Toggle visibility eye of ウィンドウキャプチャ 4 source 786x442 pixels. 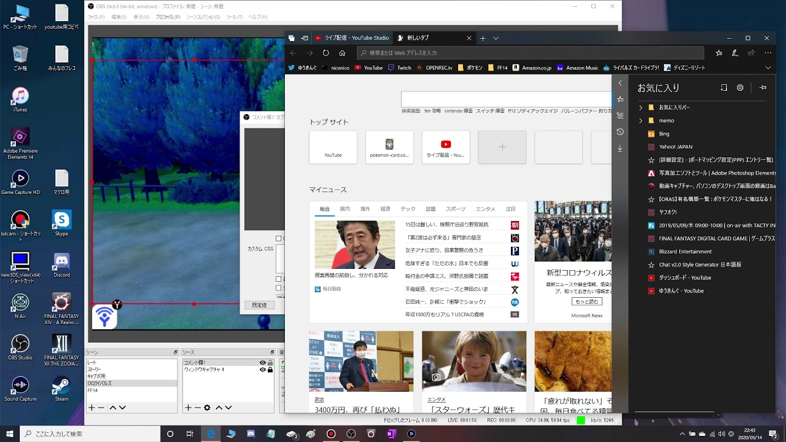[263, 370]
